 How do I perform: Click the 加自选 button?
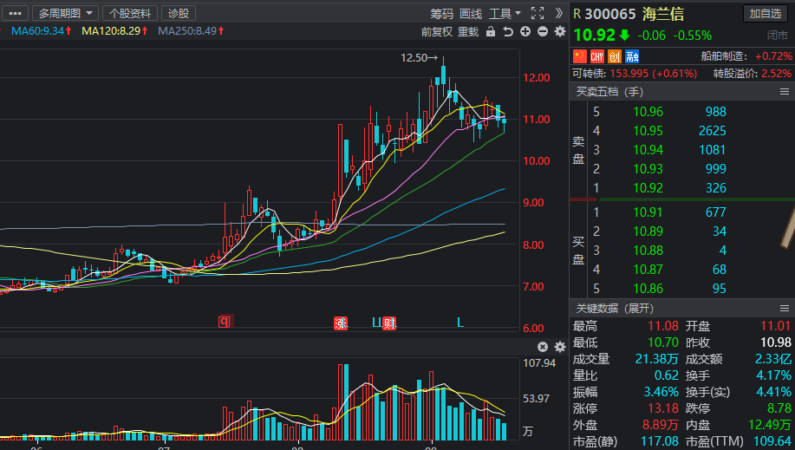click(766, 13)
